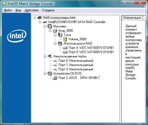Maximize the Matrix Storage Console window
This screenshot has width=148, height=125.
click(x=131, y=3)
